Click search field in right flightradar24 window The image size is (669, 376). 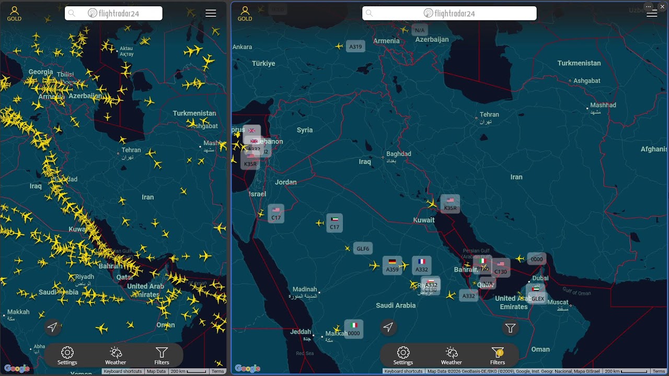click(449, 14)
